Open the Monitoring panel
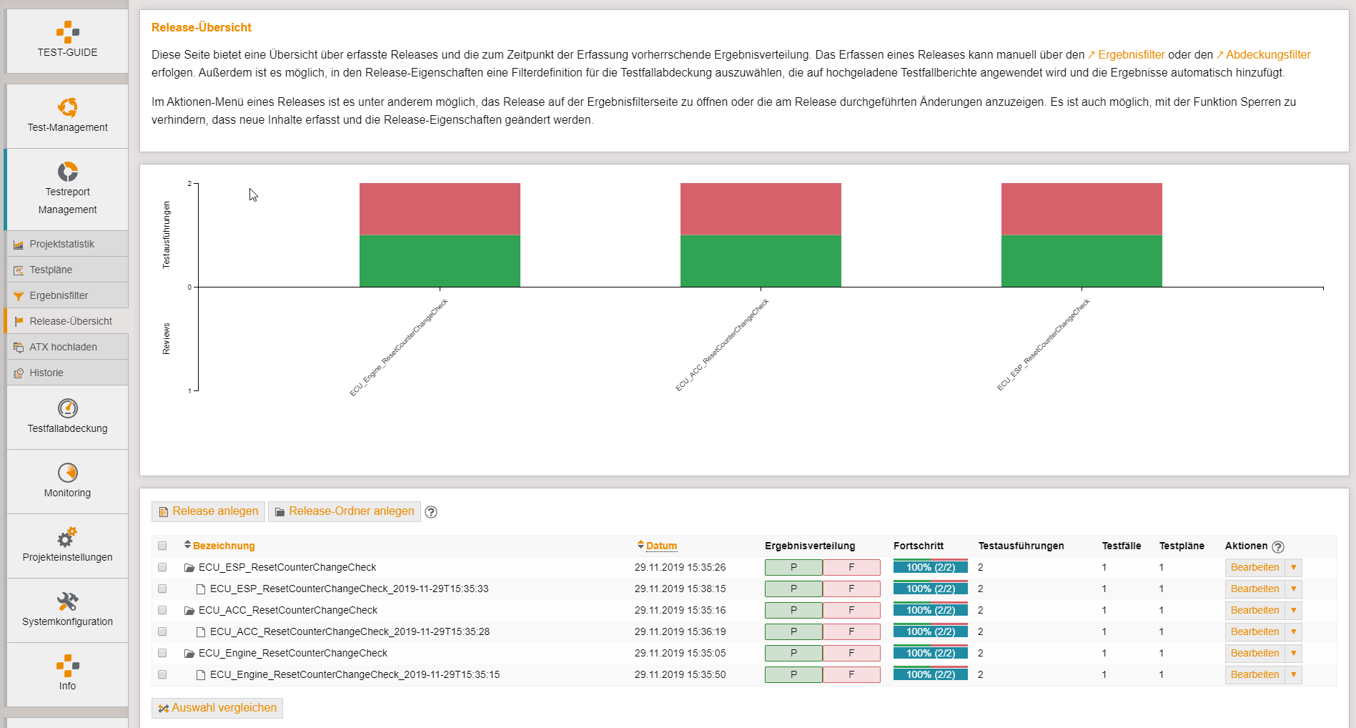 [66, 481]
